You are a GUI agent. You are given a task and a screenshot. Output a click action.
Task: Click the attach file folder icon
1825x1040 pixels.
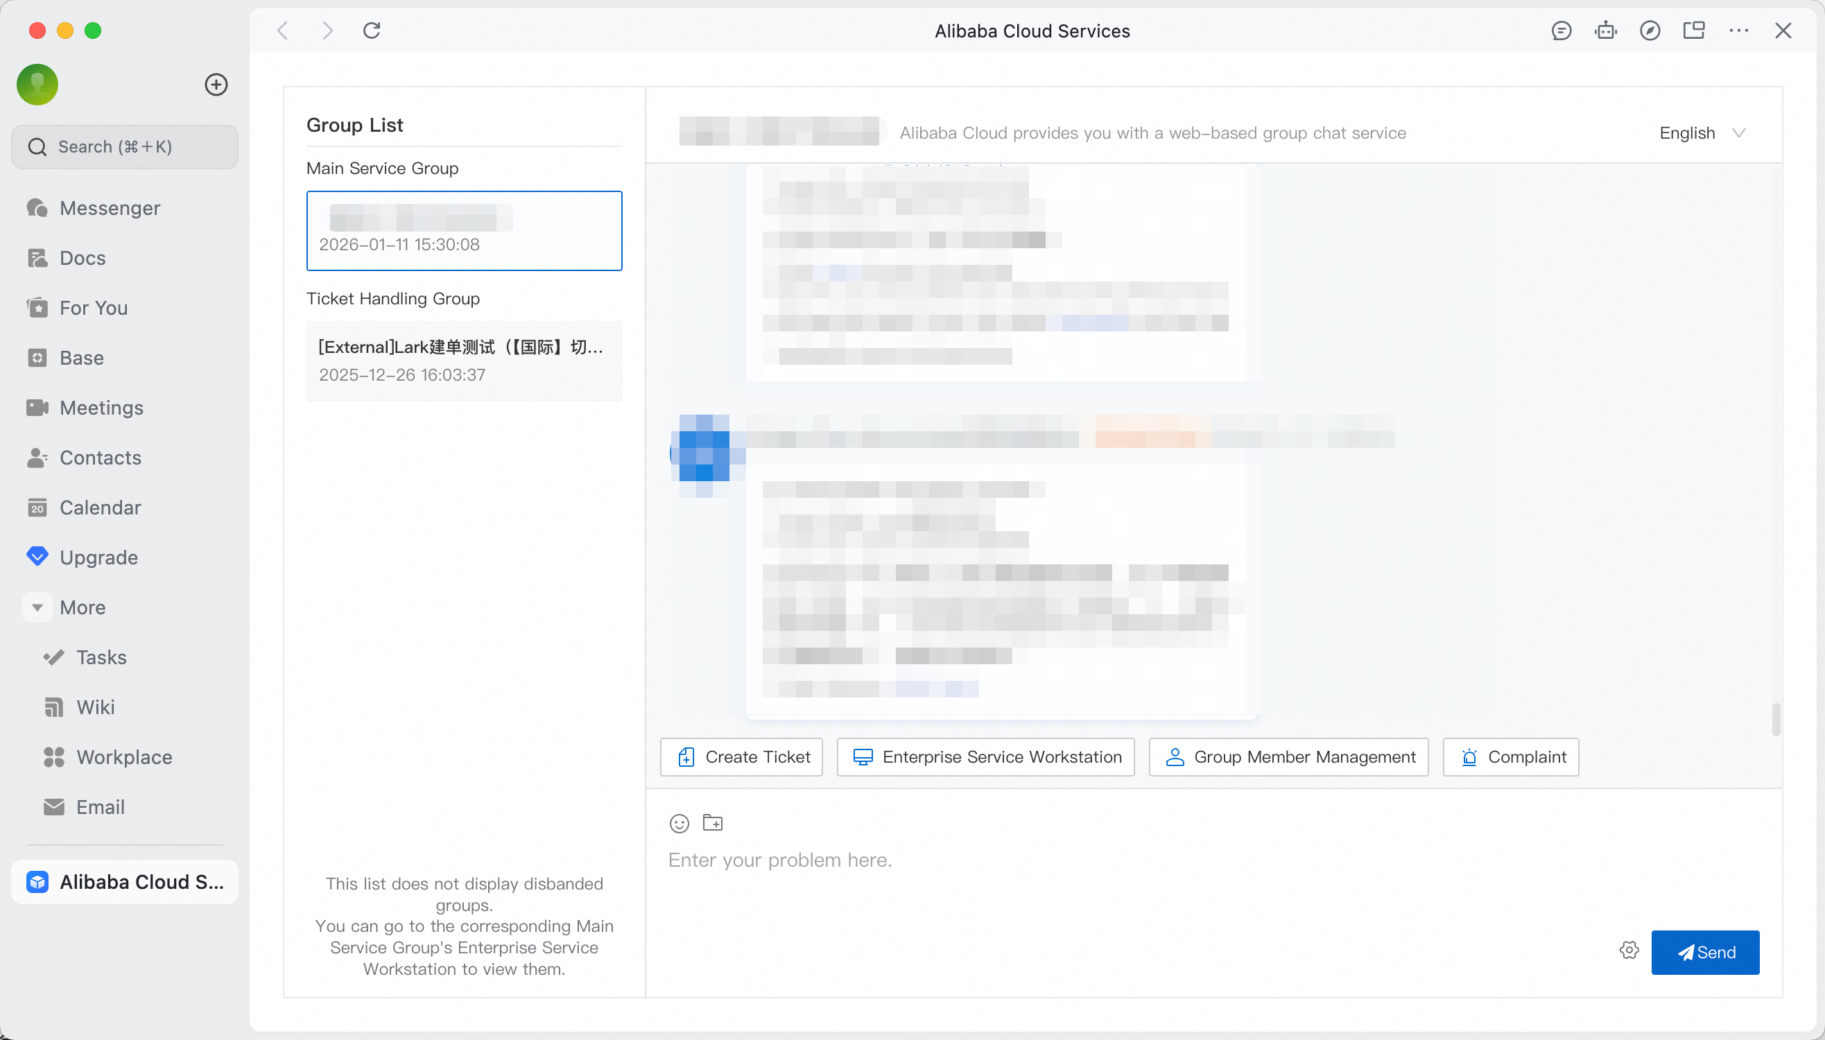712,823
